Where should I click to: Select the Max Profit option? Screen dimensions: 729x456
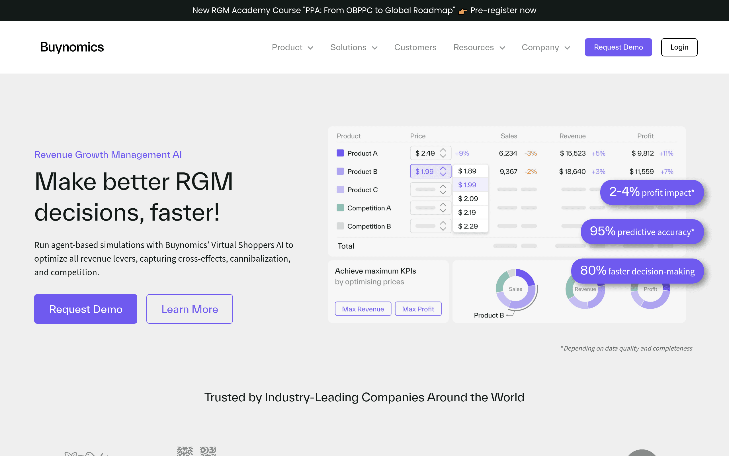tap(418, 309)
